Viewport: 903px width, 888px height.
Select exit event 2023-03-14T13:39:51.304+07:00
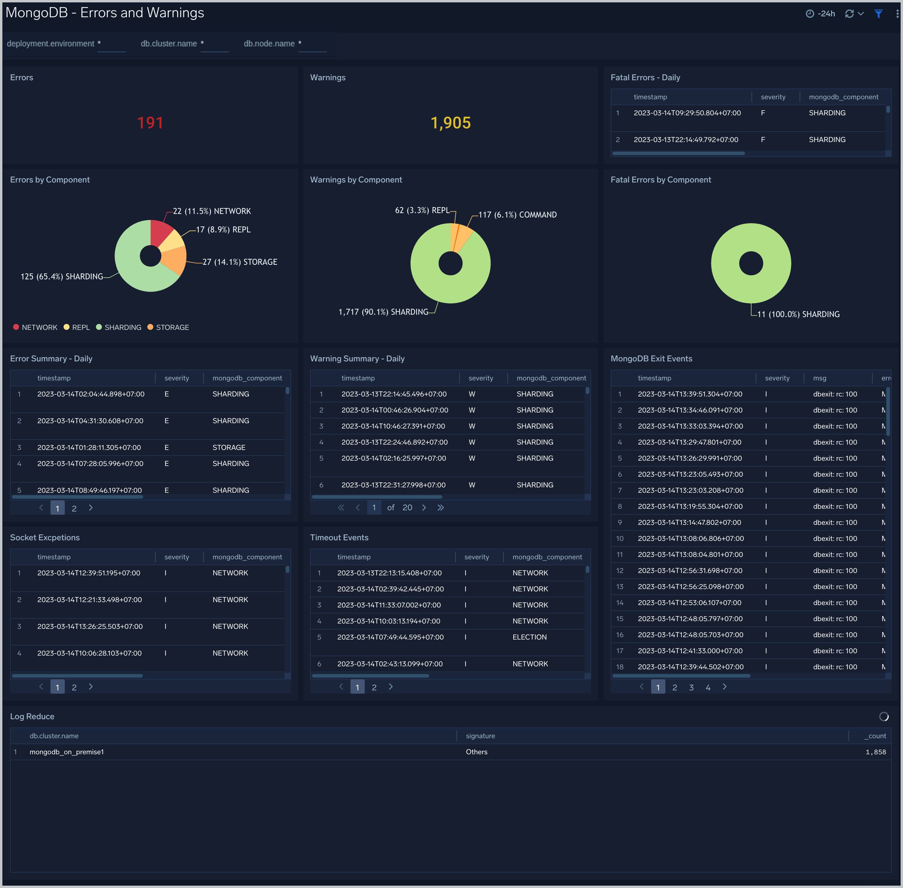[748, 395]
